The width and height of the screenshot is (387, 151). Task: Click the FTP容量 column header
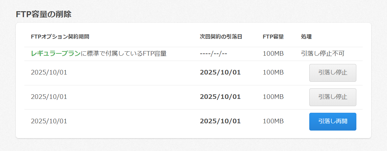click(273, 37)
